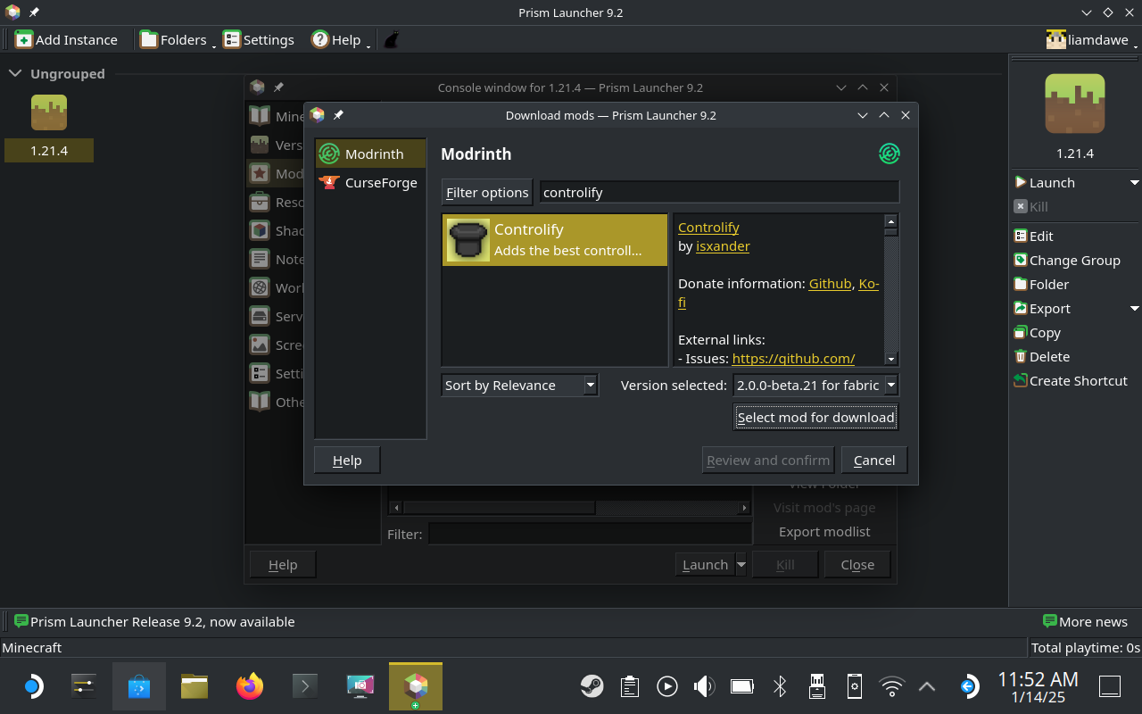Image resolution: width=1142 pixels, height=714 pixels.
Task: Click the Filter options button
Action: coord(487,192)
